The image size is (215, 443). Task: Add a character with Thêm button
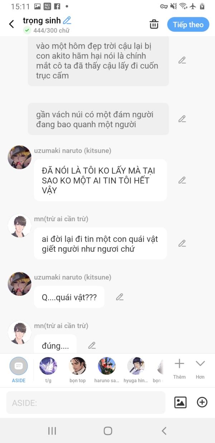(x=179, y=369)
